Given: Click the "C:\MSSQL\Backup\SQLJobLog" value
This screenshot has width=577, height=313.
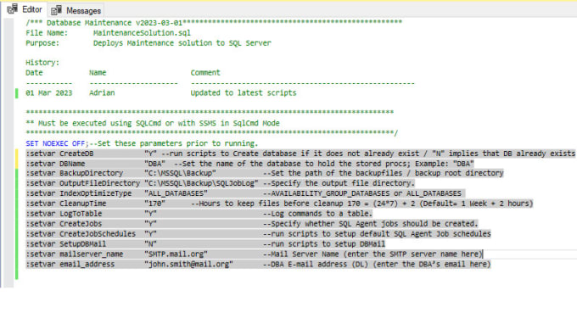Looking at the screenshot, I should pyautogui.click(x=201, y=183).
